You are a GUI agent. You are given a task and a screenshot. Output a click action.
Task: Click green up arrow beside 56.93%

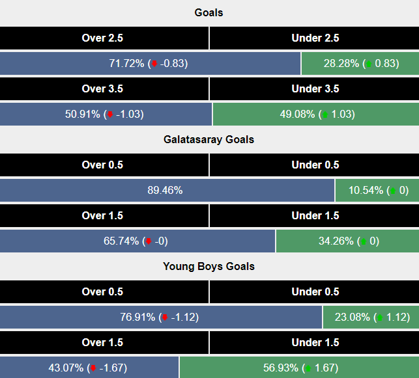pyautogui.click(x=308, y=368)
